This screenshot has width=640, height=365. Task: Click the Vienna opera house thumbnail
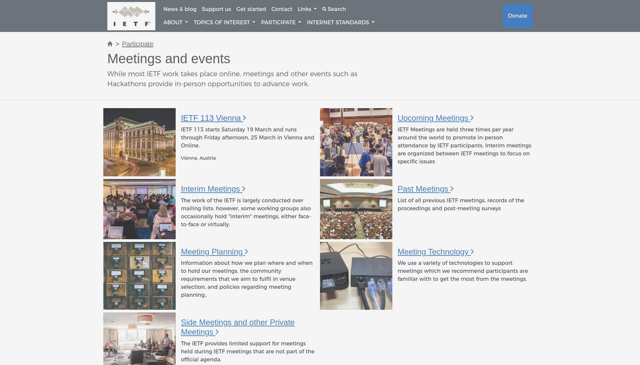(x=139, y=142)
